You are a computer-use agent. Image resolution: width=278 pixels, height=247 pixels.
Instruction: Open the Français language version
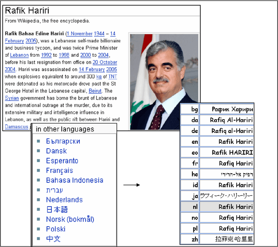[x=60, y=171]
